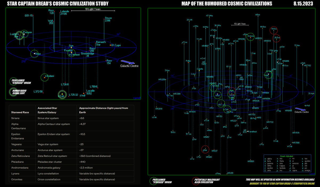Click the green Proclaimed Starseed Origin circle in the bottom legend of the Rumoured Civilizations map
320x187 pixels.
[x=153, y=181]
